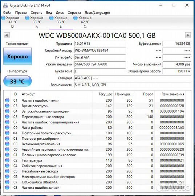The image size is (195, 196).
Task: Click the power-on hours value 15011 ч
Action: (177, 71)
